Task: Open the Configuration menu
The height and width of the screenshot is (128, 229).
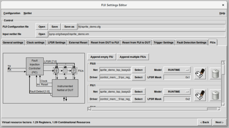Action: (x=12, y=13)
